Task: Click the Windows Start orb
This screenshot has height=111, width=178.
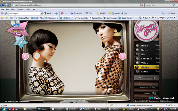Action: 4,109
